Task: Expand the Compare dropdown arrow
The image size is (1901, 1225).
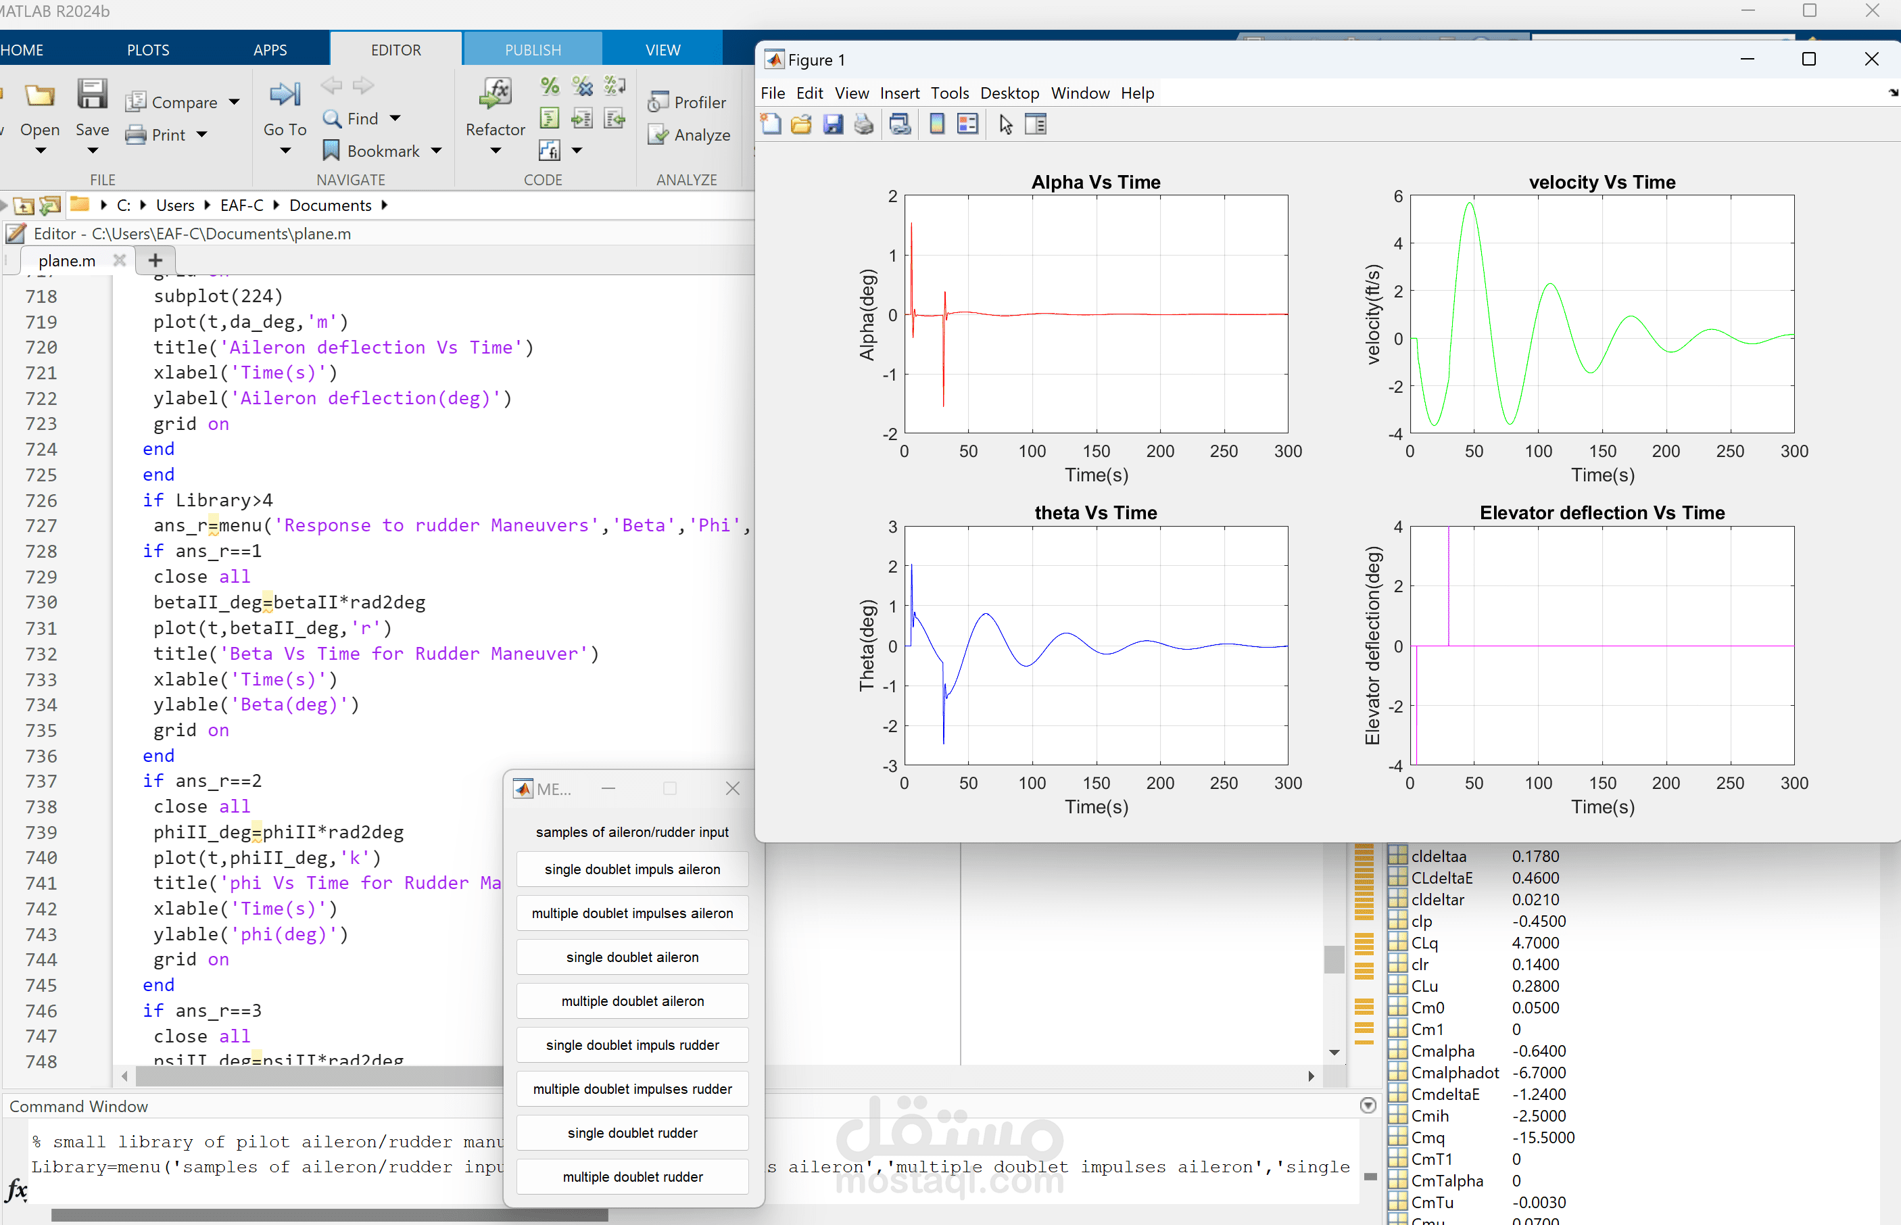Action: (234, 102)
